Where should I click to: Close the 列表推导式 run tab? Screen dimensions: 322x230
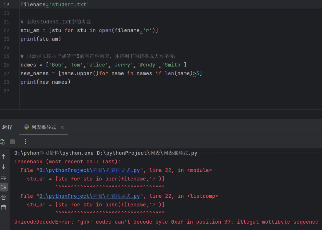(62, 127)
